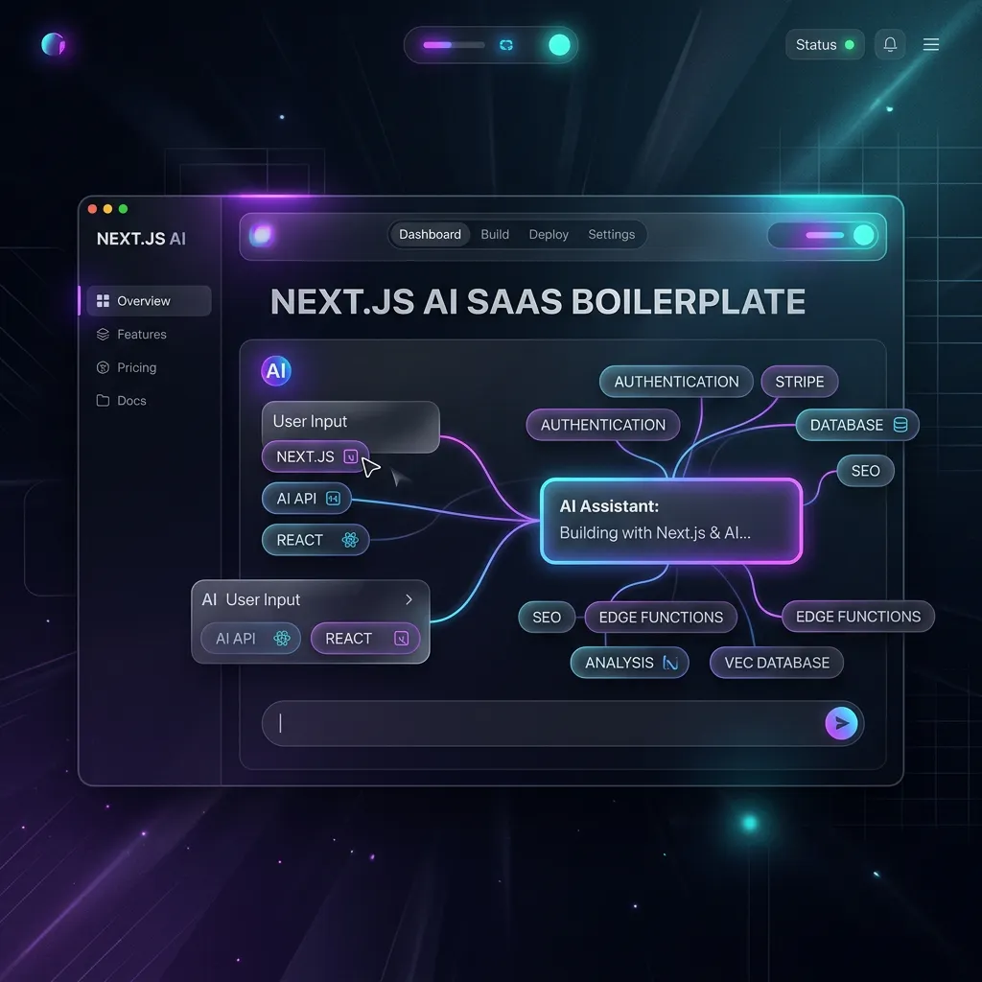Open Docs in the sidebar
Screen dimensions: 982x982
pyautogui.click(x=122, y=401)
